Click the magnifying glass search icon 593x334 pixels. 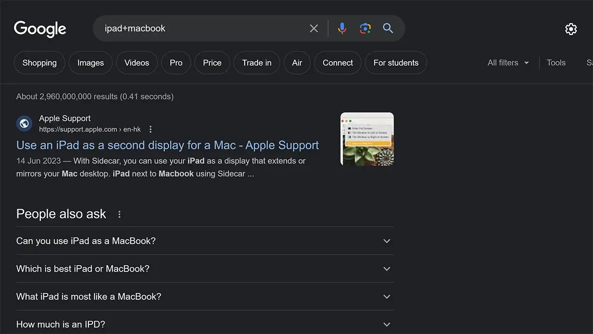click(x=388, y=28)
